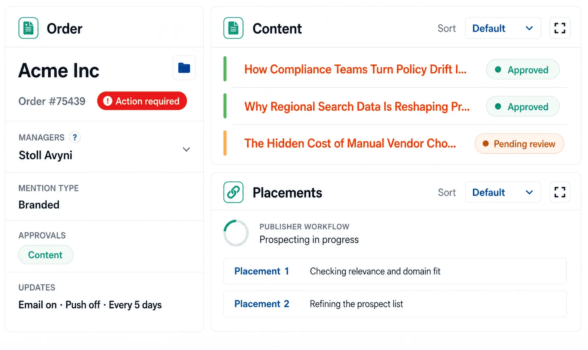Click the Content panel heading
Image resolution: width=588 pixels, height=350 pixels.
coord(277,28)
